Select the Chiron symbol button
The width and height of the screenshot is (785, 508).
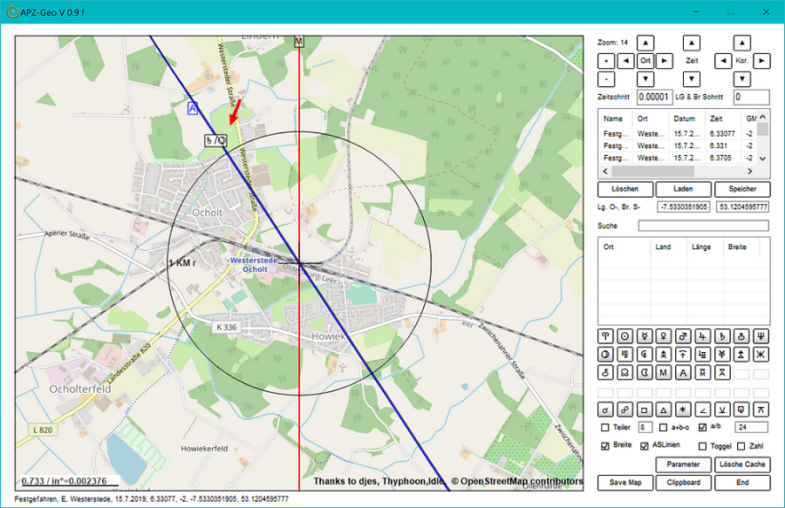pos(605,372)
